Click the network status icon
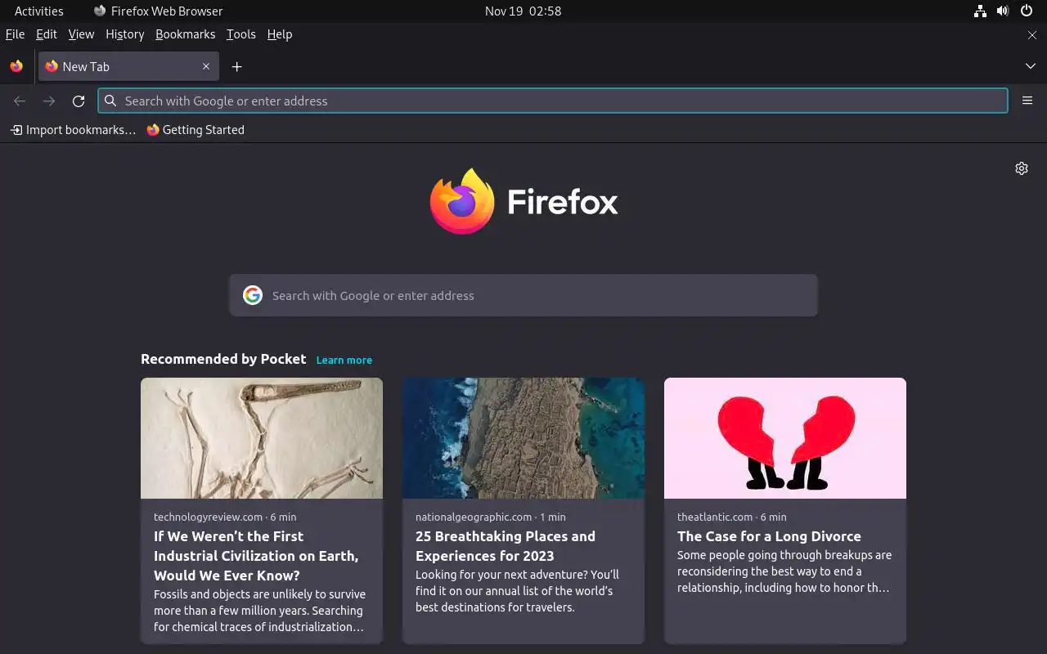Viewport: 1047px width, 654px height. (x=980, y=11)
